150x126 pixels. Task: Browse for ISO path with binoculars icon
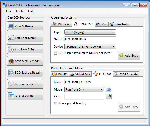pos(109,96)
